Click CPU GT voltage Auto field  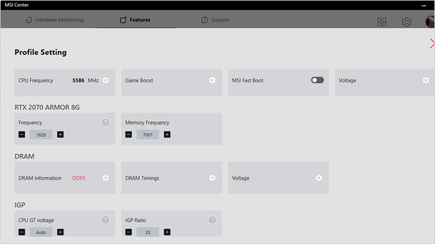[41, 232]
